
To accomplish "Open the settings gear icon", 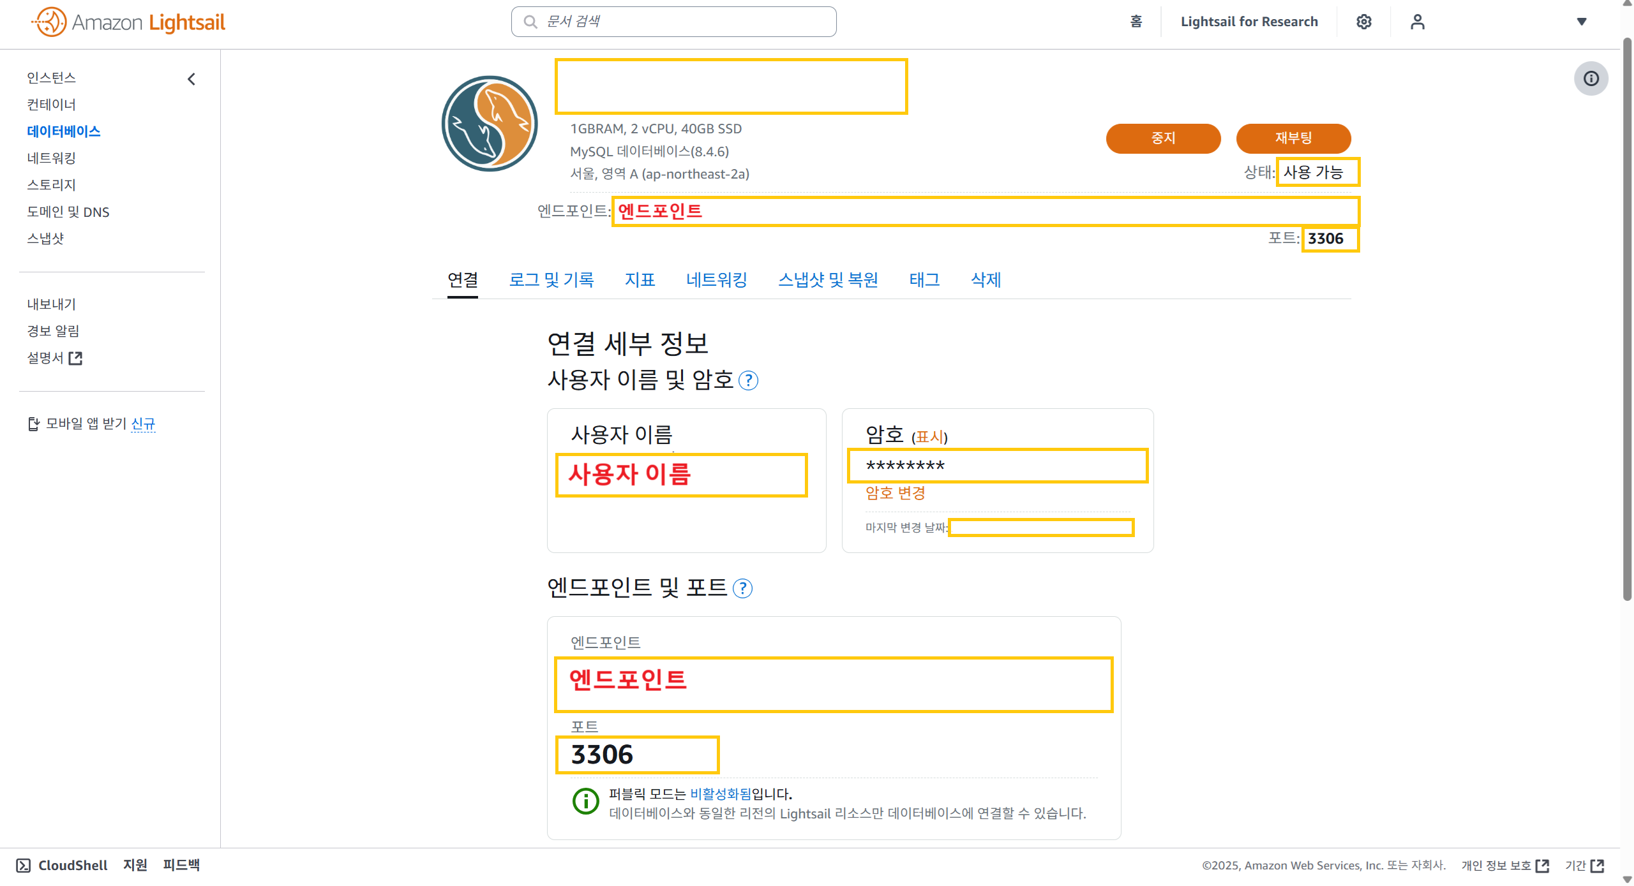I will coord(1363,22).
